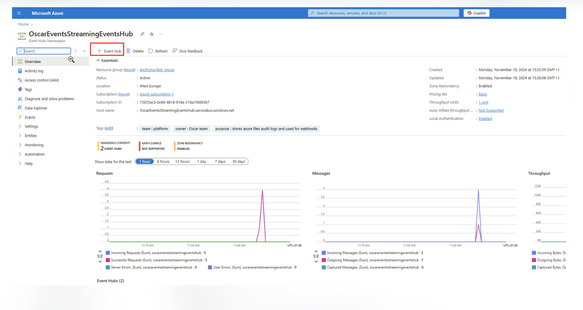Pin the namespace to dashboard
Image resolution: width=583 pixels, height=310 pixels.
[142, 34]
